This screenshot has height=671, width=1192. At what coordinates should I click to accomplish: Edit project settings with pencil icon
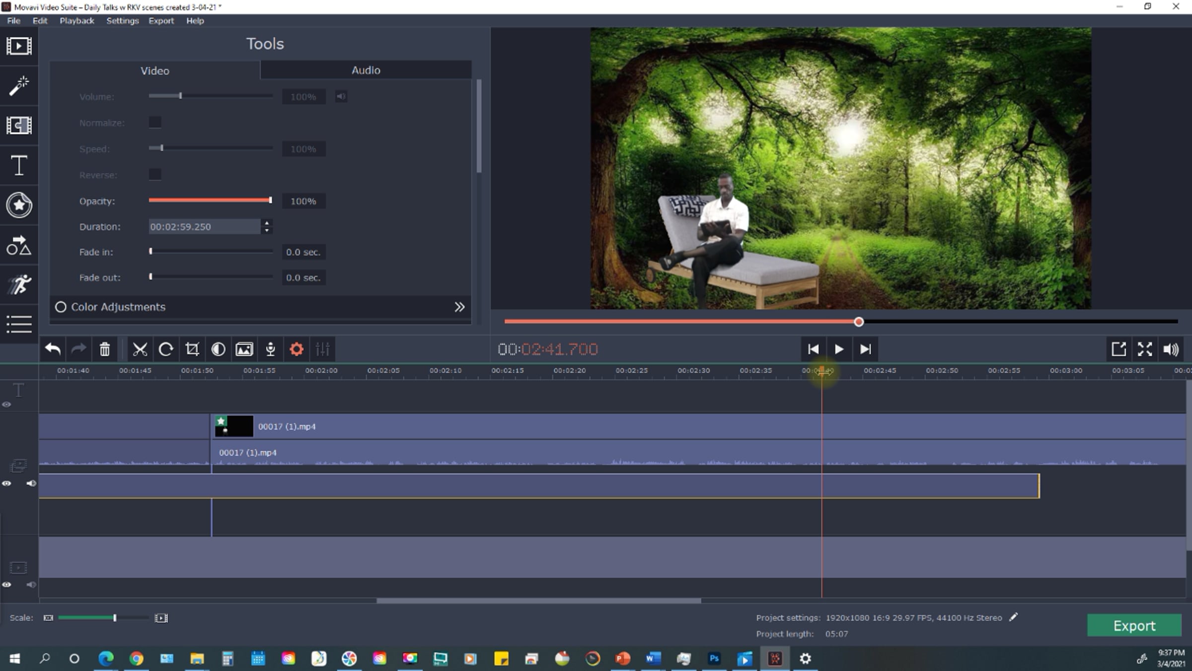pos(1014,617)
